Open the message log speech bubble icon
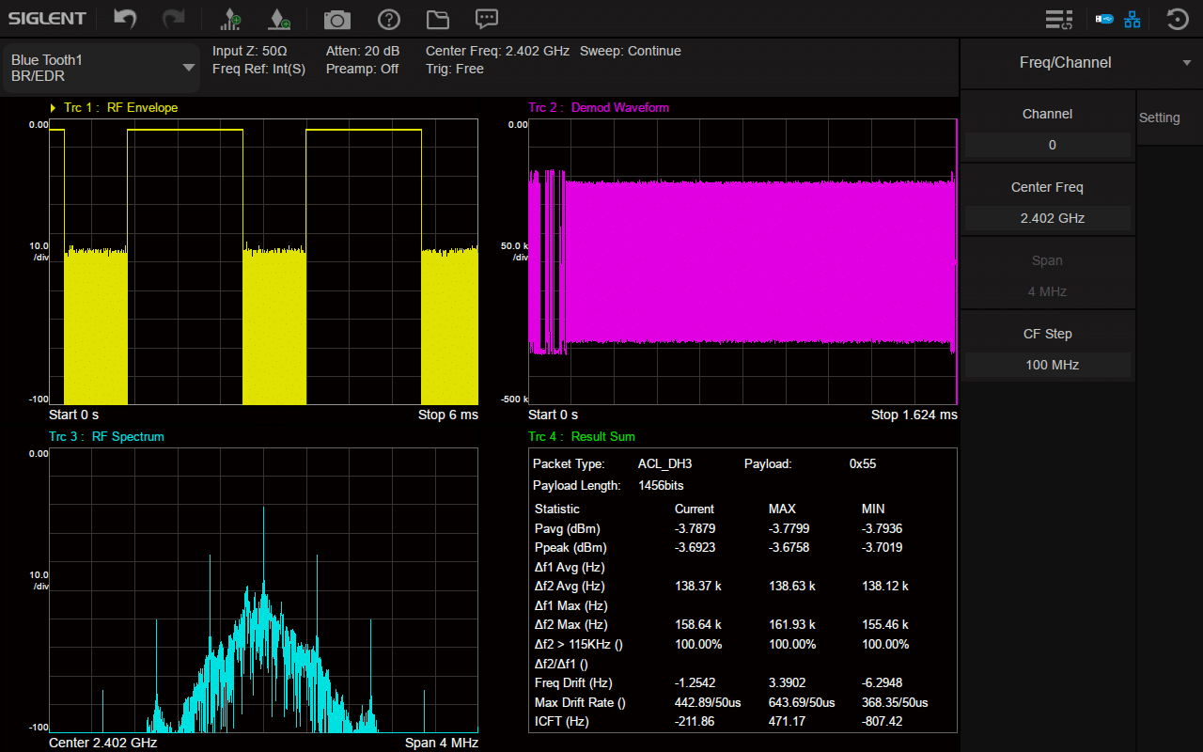1203x752 pixels. coord(486,19)
